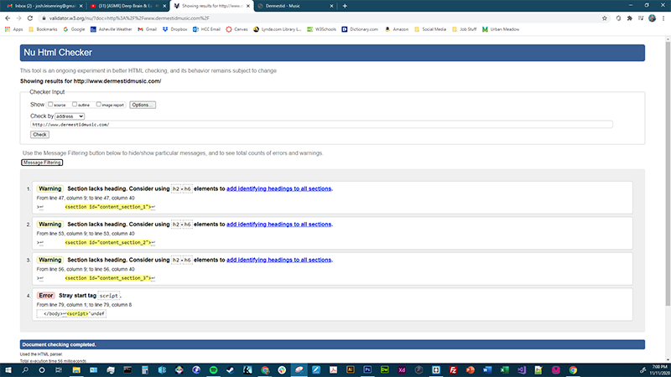671x377 pixels.
Task: Open Adobe Illustrator from the taskbar
Action: click(350, 370)
